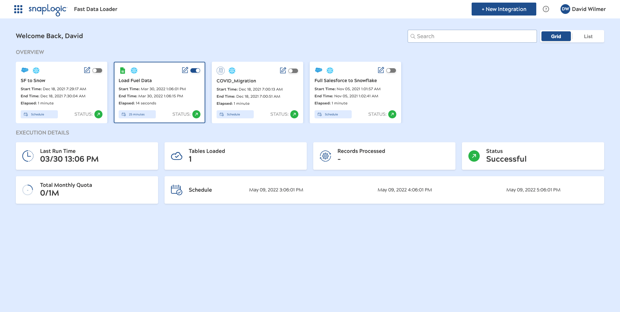
Task: Click the DW user avatar
Action: [x=565, y=9]
